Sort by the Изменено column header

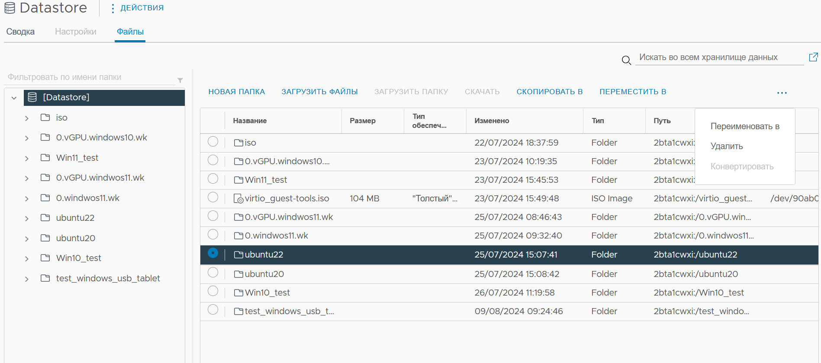pos(492,121)
